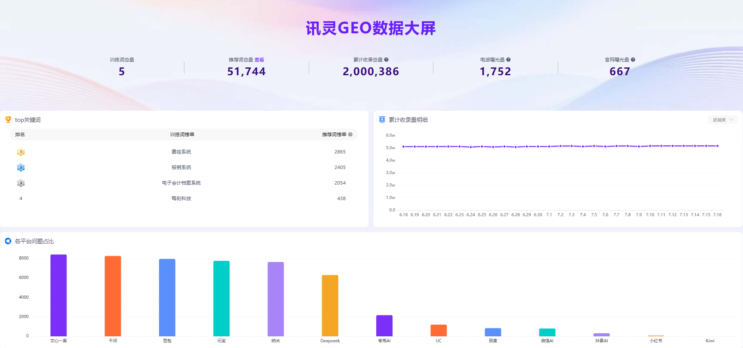Viewport: 743px width, 348px height.
Task: Click the 报销系统 keyword row
Action: 184,167
